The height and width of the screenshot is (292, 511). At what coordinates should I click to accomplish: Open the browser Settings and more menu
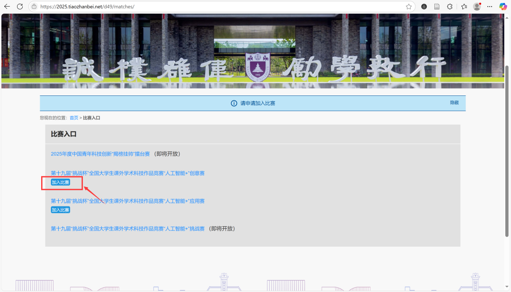pyautogui.click(x=490, y=7)
